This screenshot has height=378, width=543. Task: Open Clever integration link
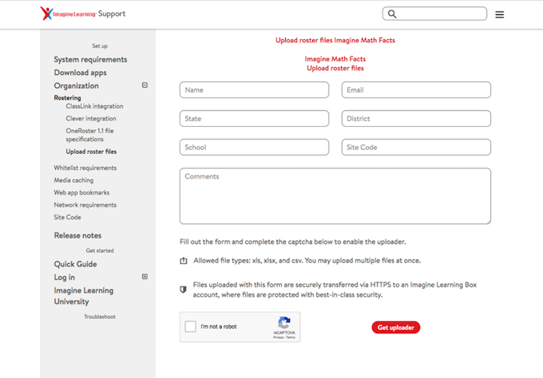click(x=90, y=119)
